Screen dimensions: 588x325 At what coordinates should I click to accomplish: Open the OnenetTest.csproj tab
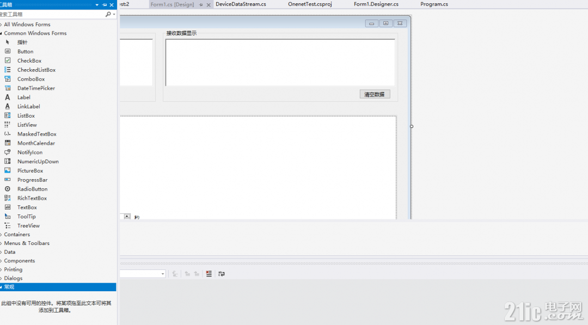pos(310,4)
